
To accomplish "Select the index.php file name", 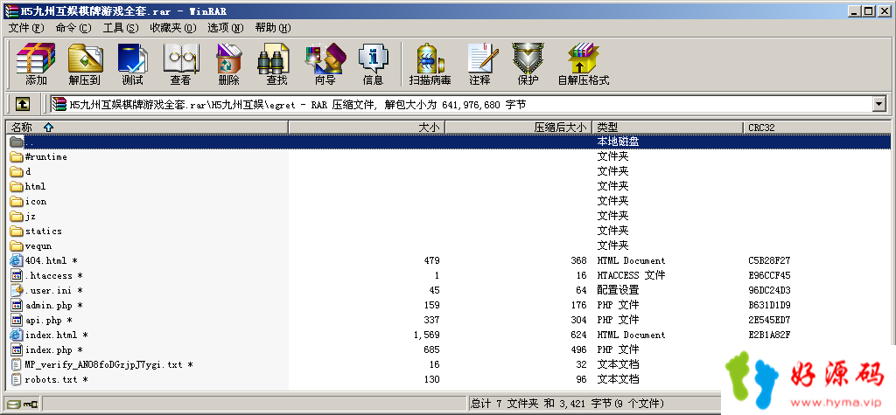I will tap(53, 349).
